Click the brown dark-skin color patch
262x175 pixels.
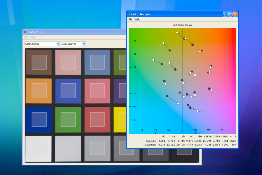click(x=39, y=62)
